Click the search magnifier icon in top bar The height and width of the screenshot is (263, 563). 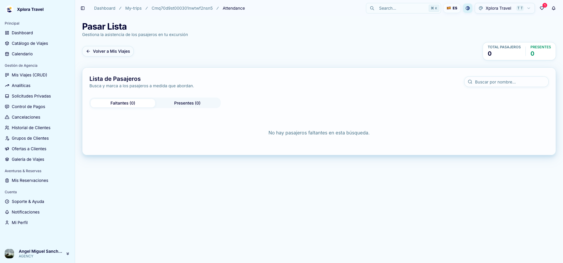pos(372,8)
